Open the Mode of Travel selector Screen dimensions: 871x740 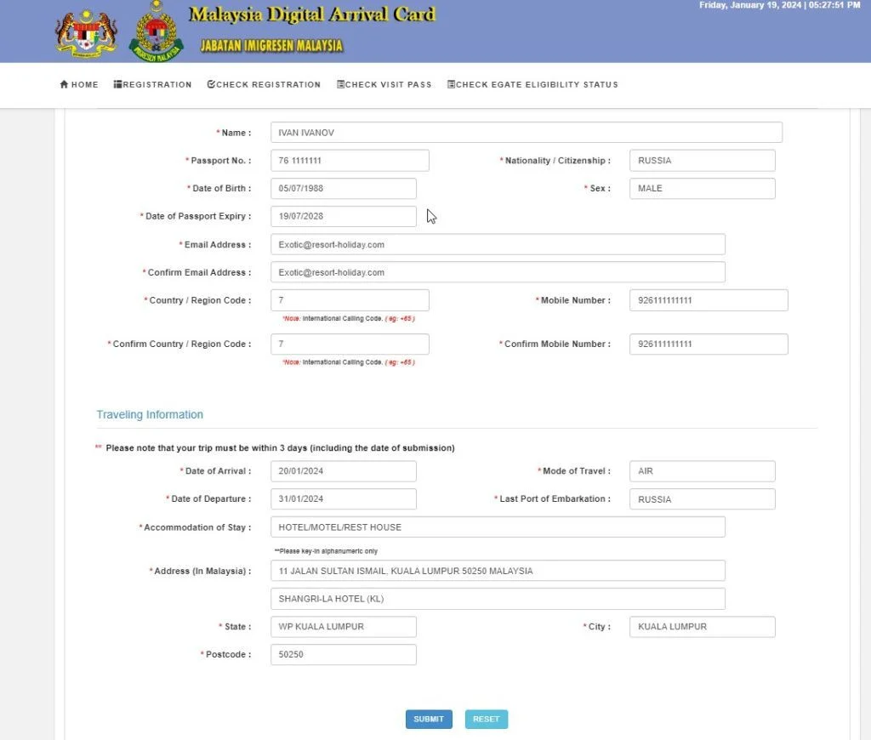click(x=701, y=470)
